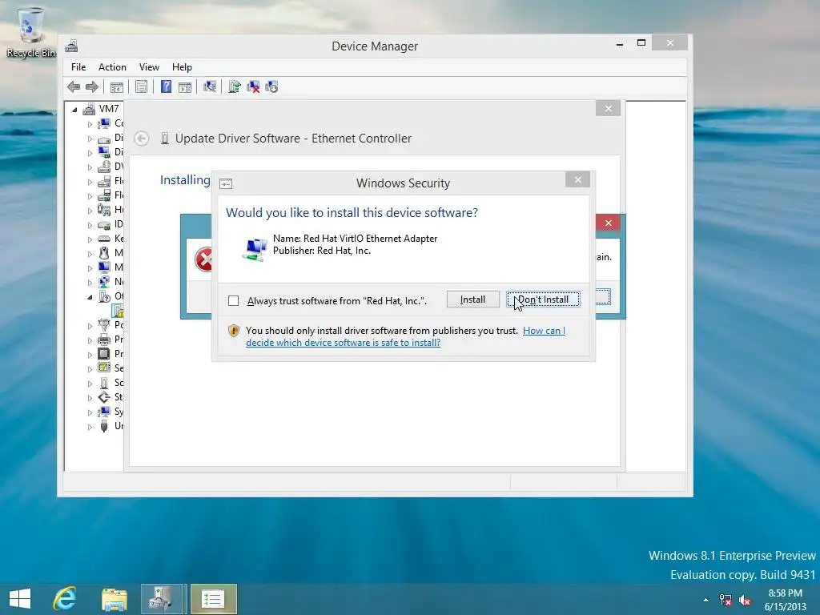
Task: Click the Don't Install button
Action: pyautogui.click(x=544, y=299)
